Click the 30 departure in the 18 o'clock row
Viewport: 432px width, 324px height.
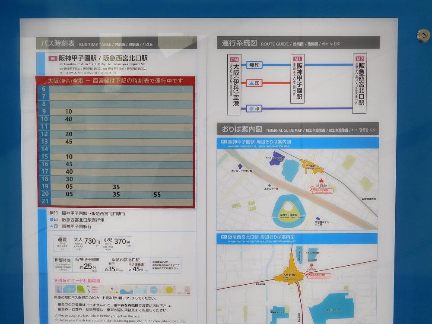point(69,179)
